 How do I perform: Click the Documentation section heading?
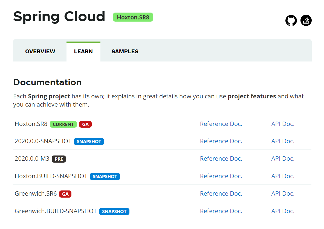pyautogui.click(x=47, y=82)
